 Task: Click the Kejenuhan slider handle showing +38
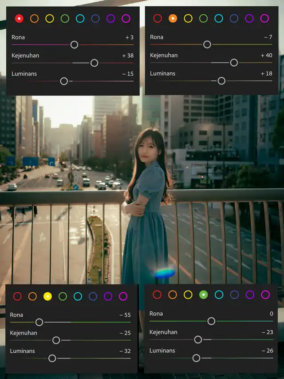point(94,63)
